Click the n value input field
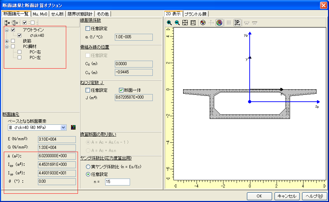The width and height of the screenshot is (329, 202). tap(118, 182)
